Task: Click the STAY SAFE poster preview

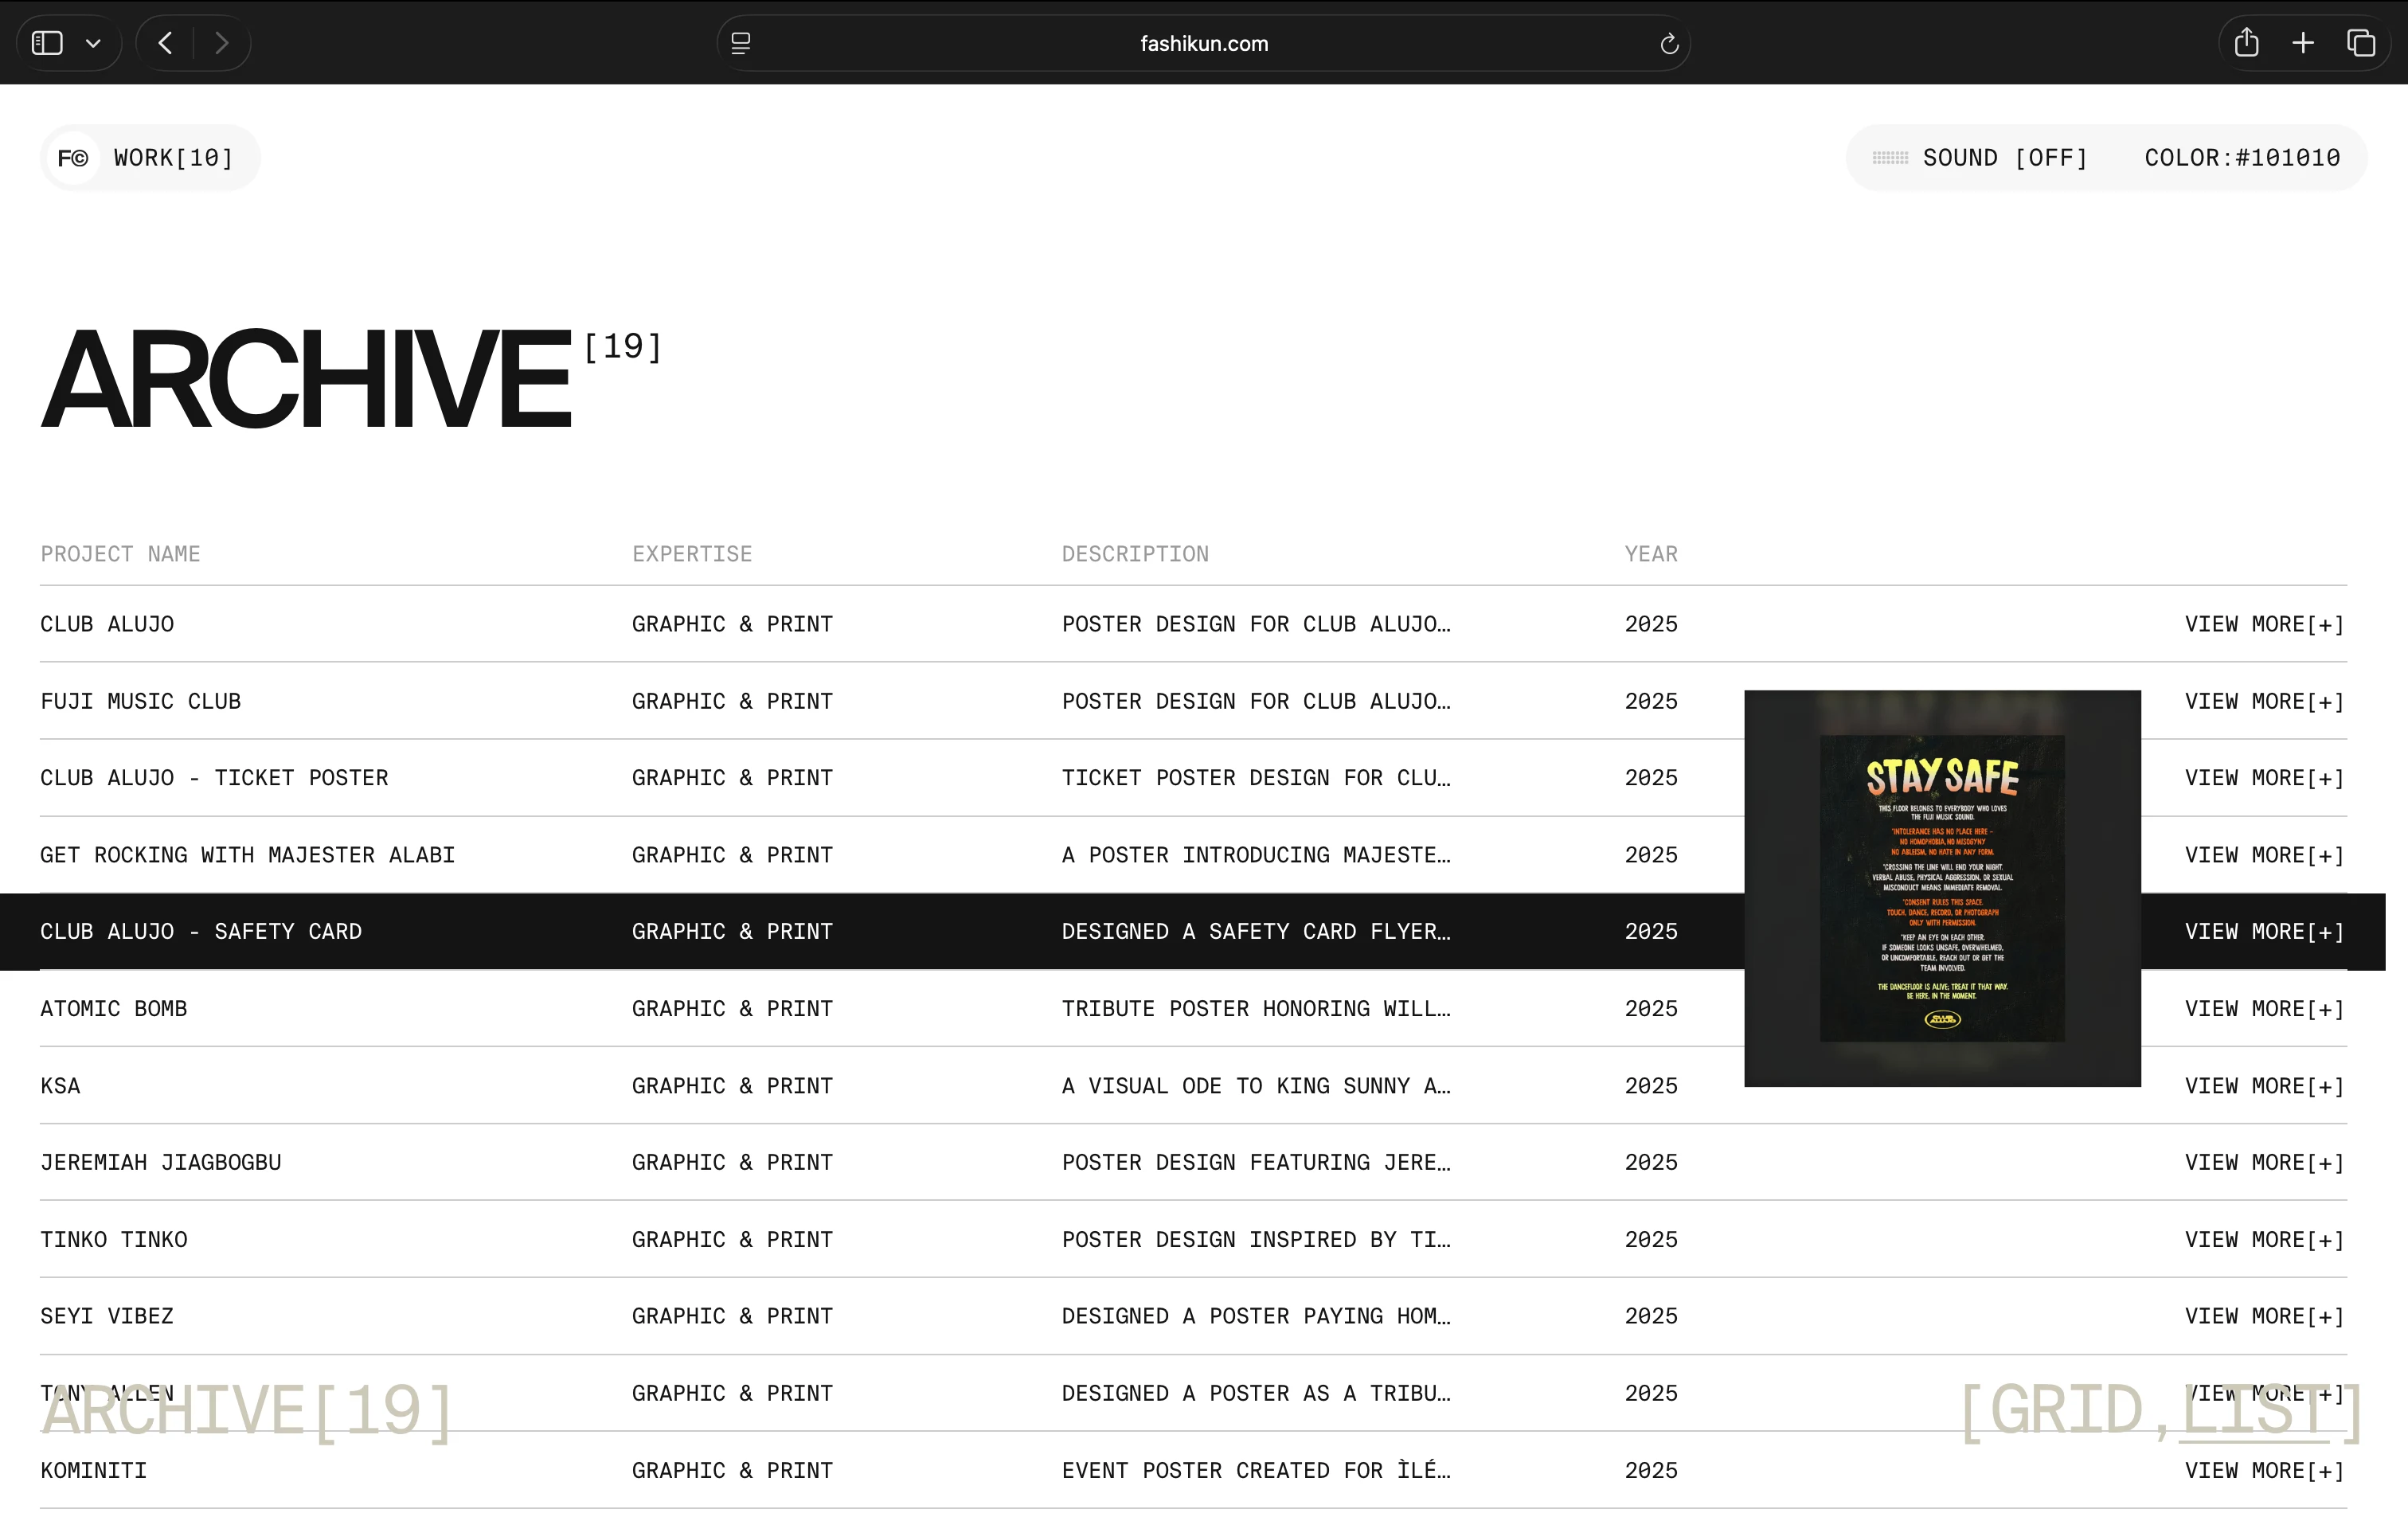Action: click(1941, 889)
